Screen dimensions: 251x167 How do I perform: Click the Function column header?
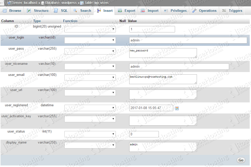point(70,21)
